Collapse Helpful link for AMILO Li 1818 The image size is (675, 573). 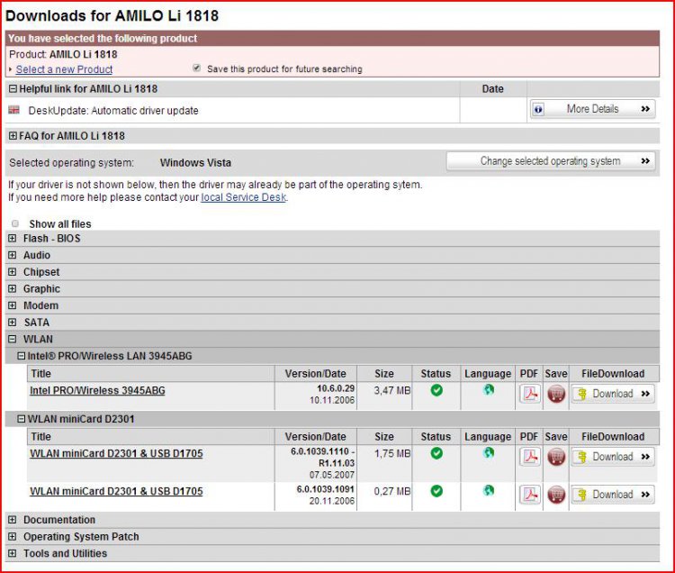[13, 89]
